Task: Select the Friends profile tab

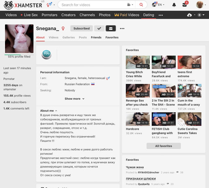Action: point(96,37)
